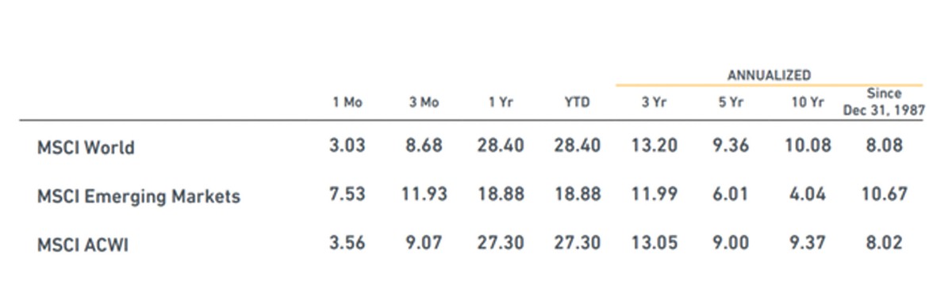952x296 pixels.
Task: Click Emerging Markets since-1987 value 10.67
Action: tap(883, 195)
